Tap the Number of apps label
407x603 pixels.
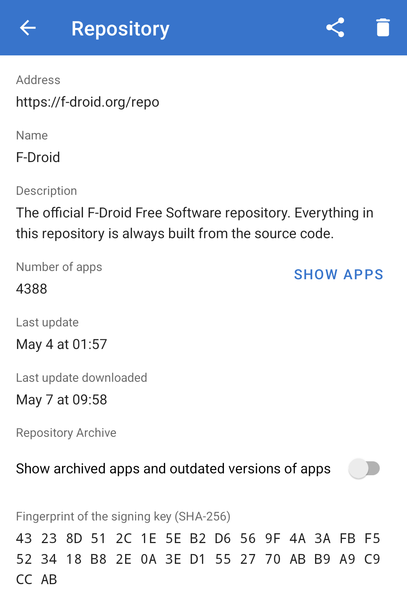pyautogui.click(x=59, y=267)
